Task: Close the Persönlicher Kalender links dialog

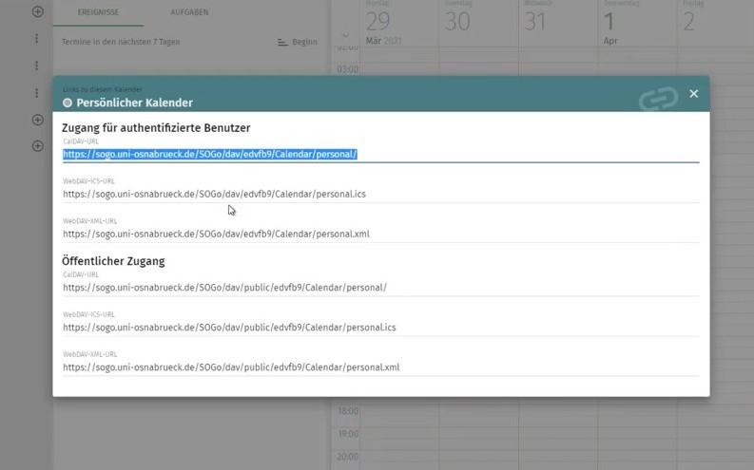Action: (x=693, y=94)
